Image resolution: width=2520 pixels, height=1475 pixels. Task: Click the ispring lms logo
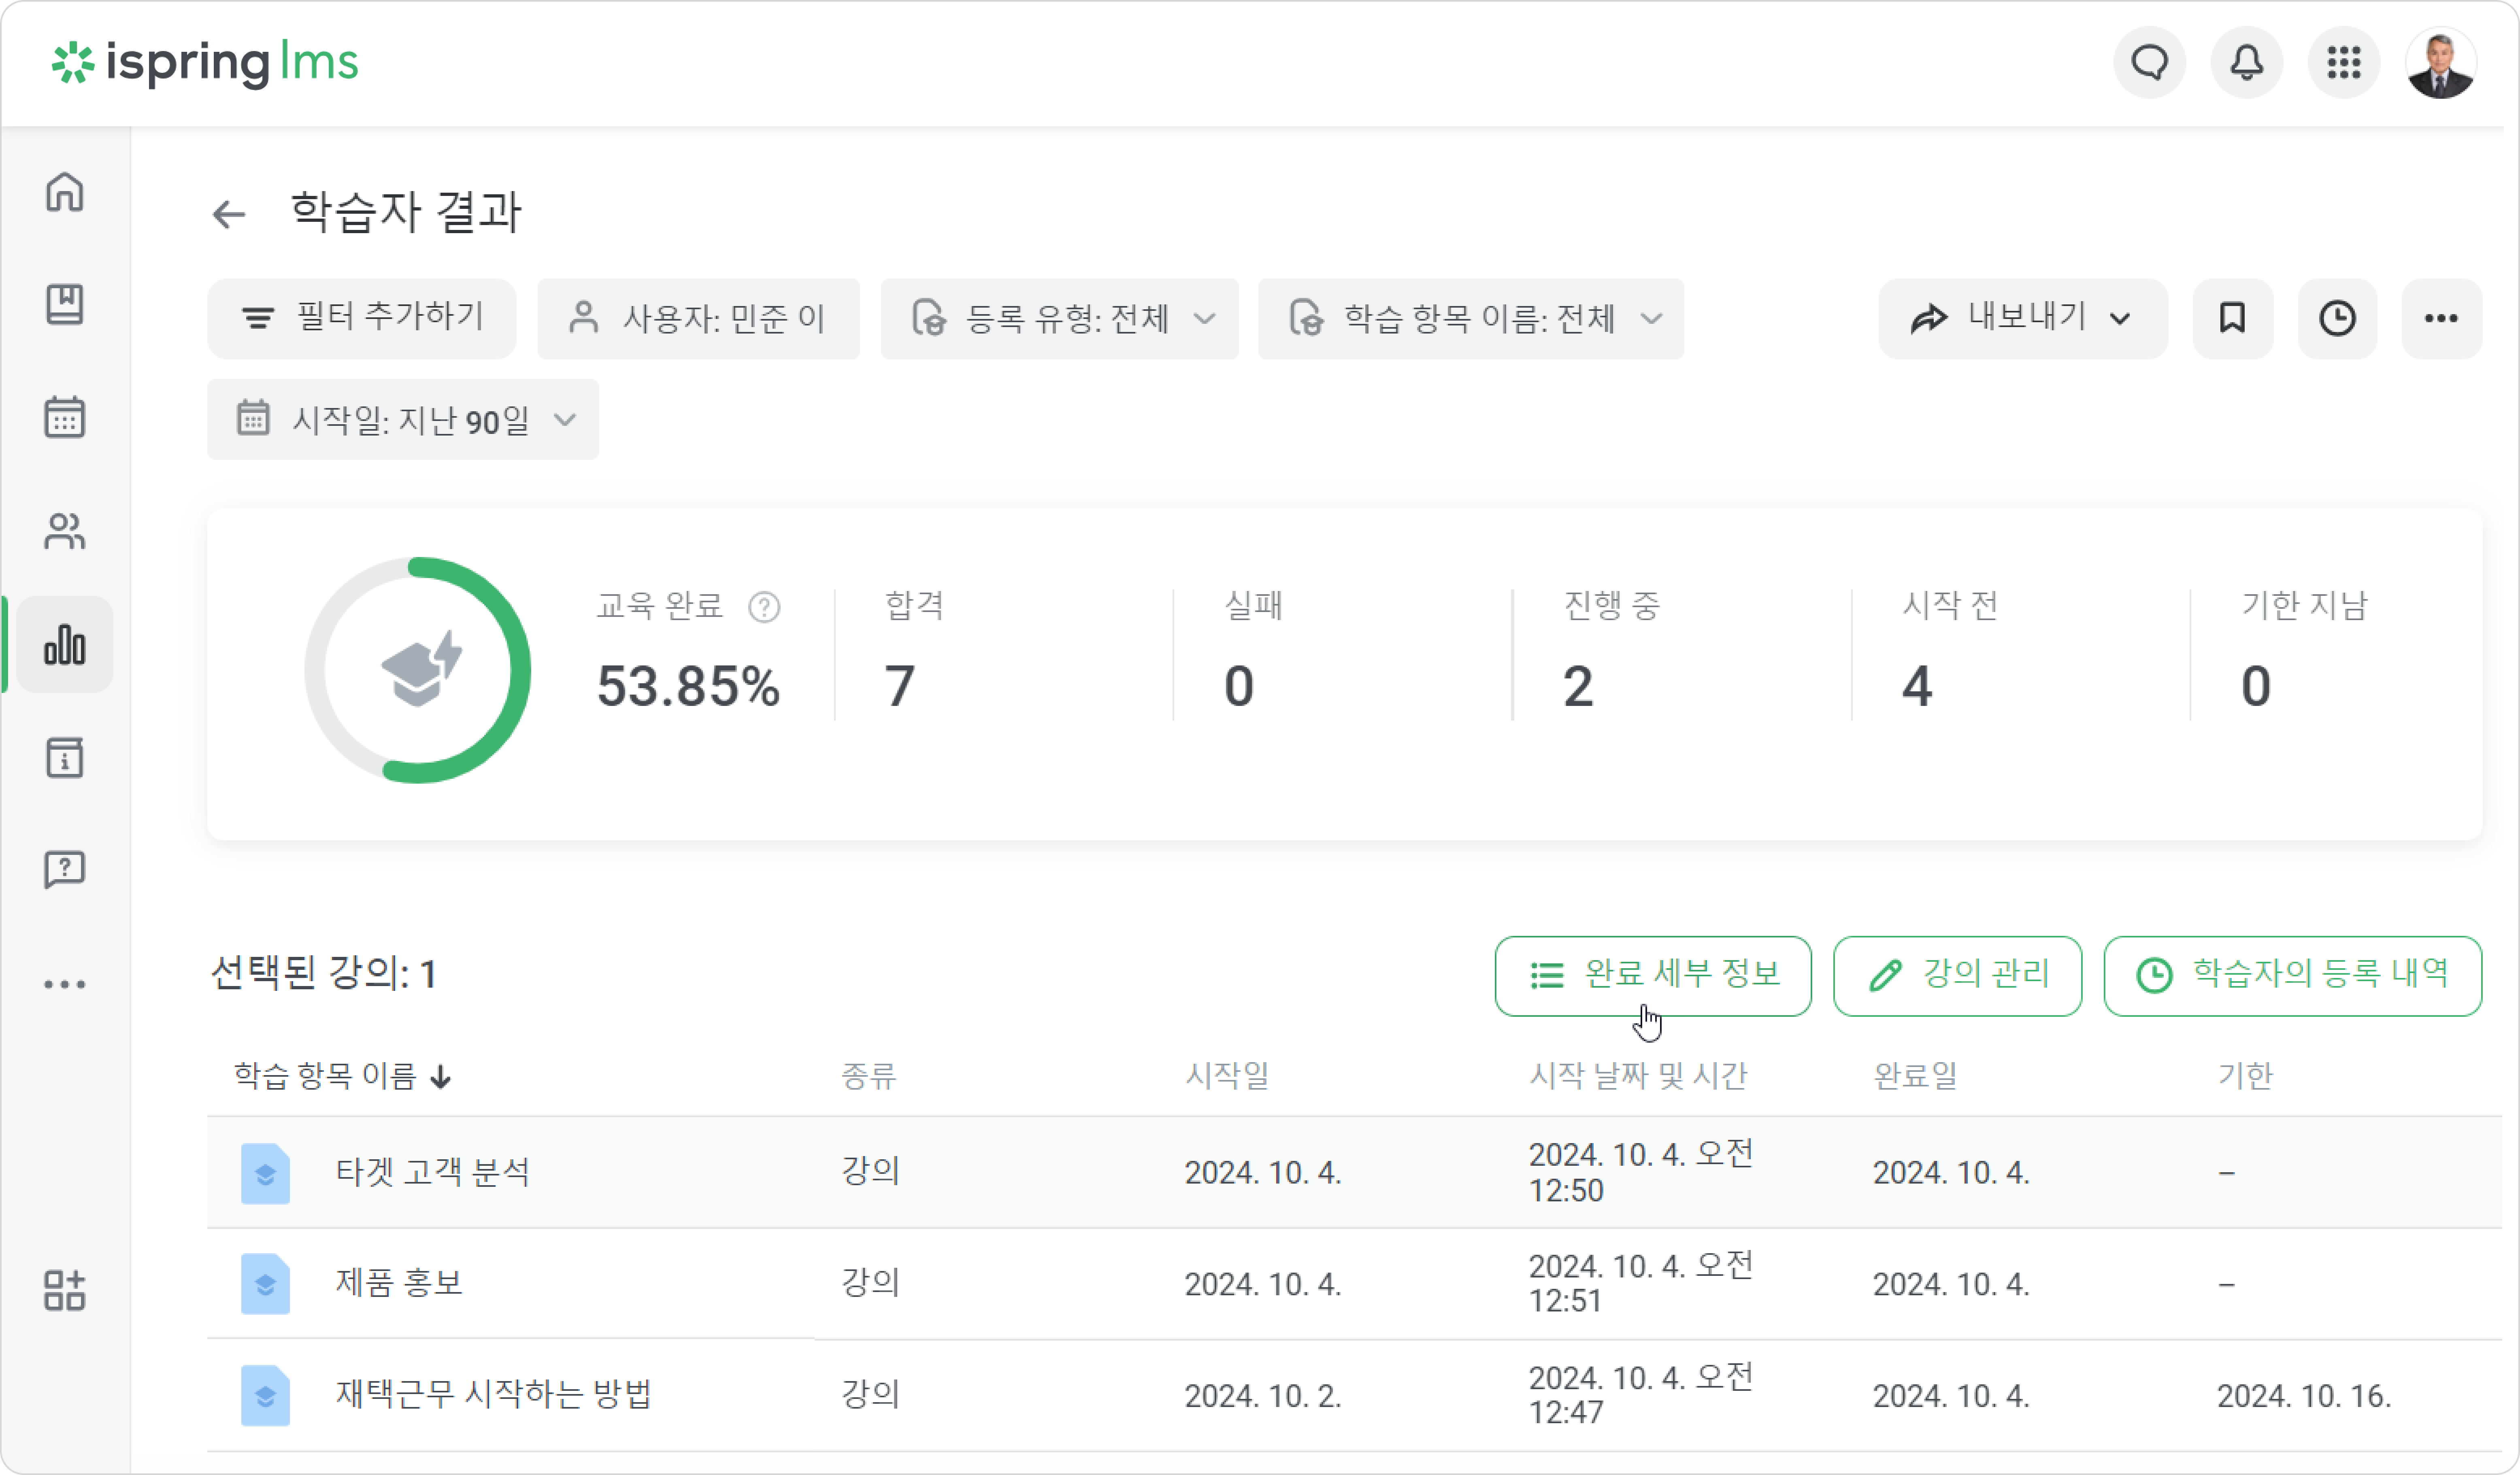click(x=205, y=63)
